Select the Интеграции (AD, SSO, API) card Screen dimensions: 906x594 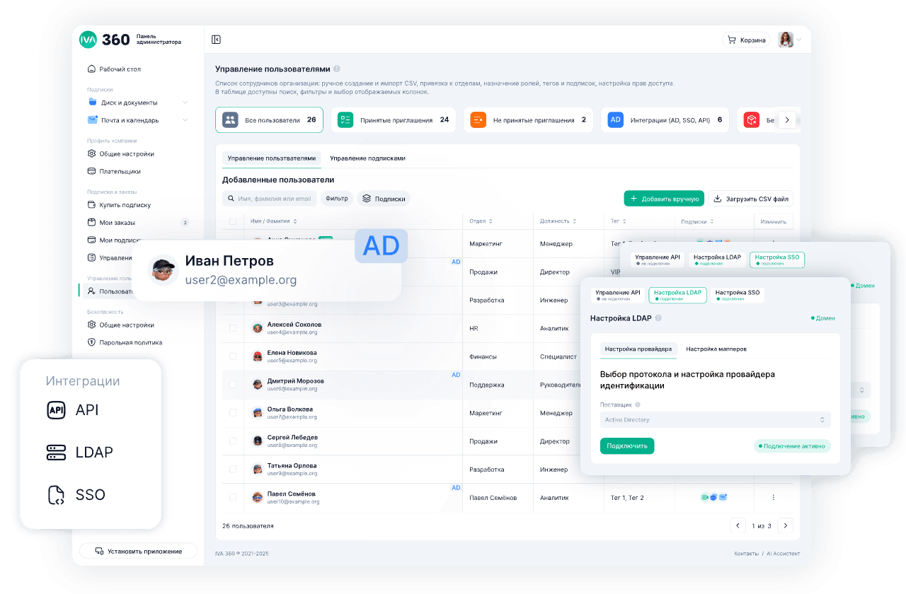(x=665, y=120)
